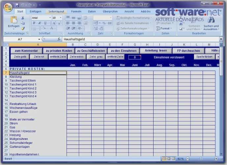Screen dimensions: 227x165
Task: Expand the Name Box dropdown arrow
Action: coord(39,39)
